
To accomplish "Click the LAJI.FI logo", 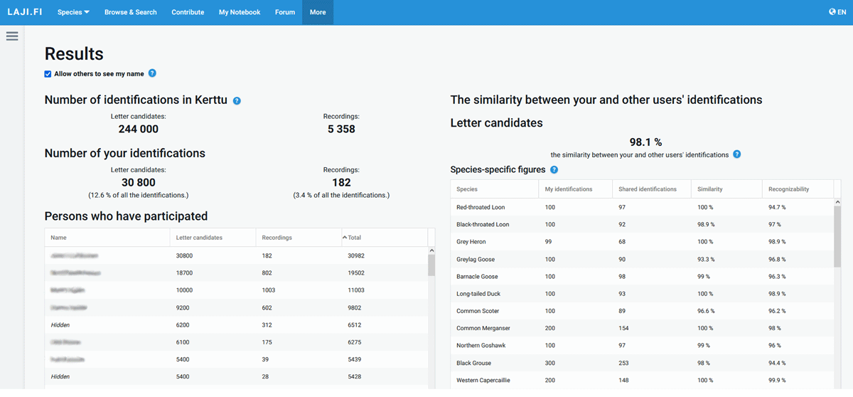I will [x=24, y=12].
